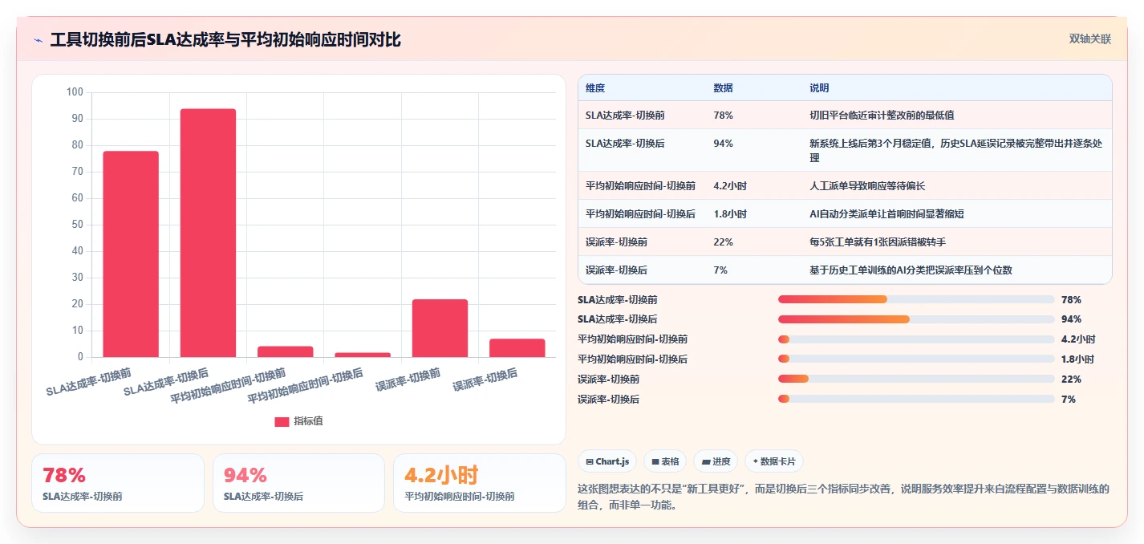Screen dimensions: 1144x544
Task: Select the 进度 tag chip
Action: coord(716,461)
